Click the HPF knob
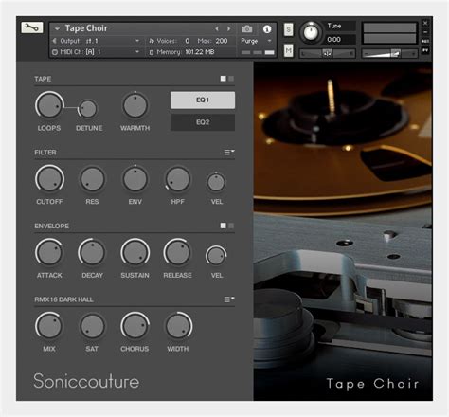Viewport: 449px width, 417px height. tap(178, 179)
